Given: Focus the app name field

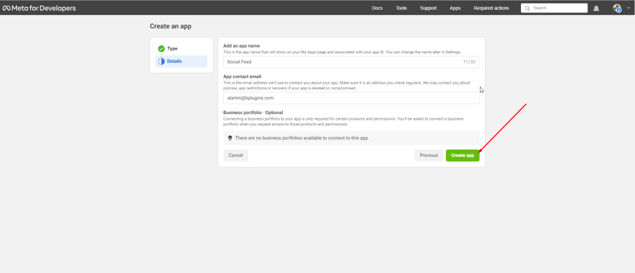Looking at the screenshot, I should [x=341, y=62].
